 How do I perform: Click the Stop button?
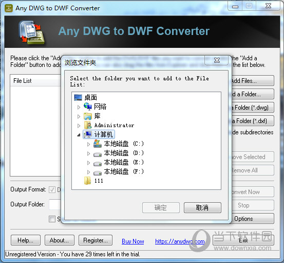click(253, 205)
